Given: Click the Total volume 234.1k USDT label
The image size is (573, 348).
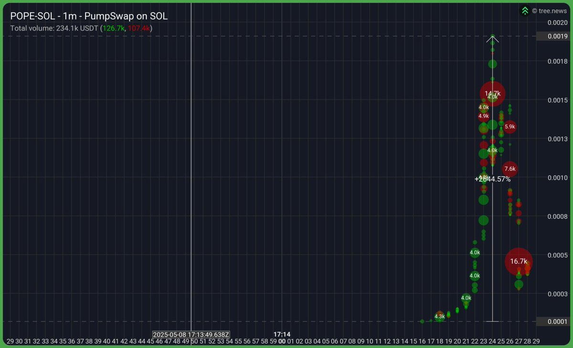Looking at the screenshot, I should point(54,28).
